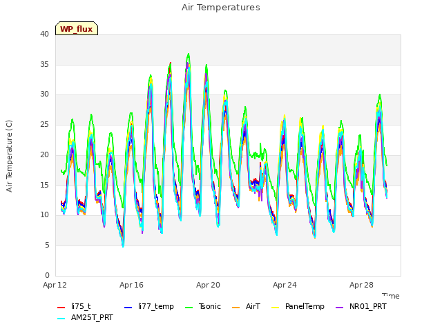
Task: Click the Time x-axis title
Action: (x=391, y=296)
